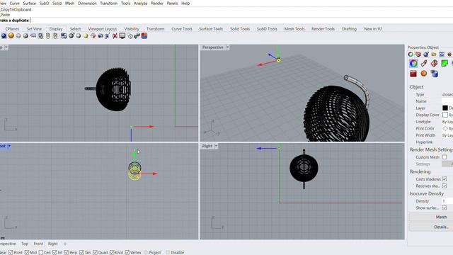Click the yellow sphere display icon
This screenshot has height=255, width=453.
(86, 36)
